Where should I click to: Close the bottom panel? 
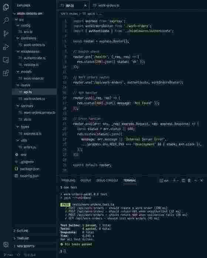201,181
